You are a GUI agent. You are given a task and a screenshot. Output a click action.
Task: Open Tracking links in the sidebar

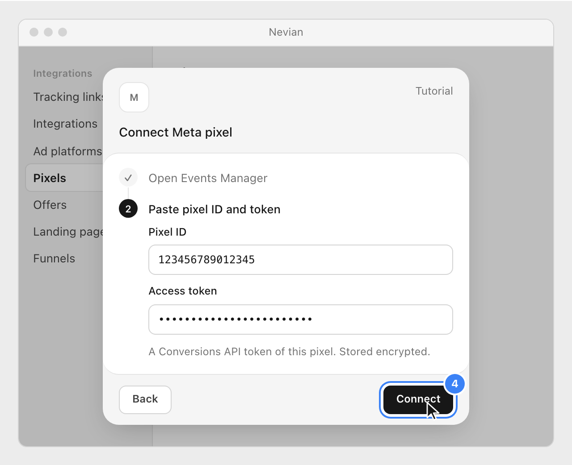click(68, 97)
